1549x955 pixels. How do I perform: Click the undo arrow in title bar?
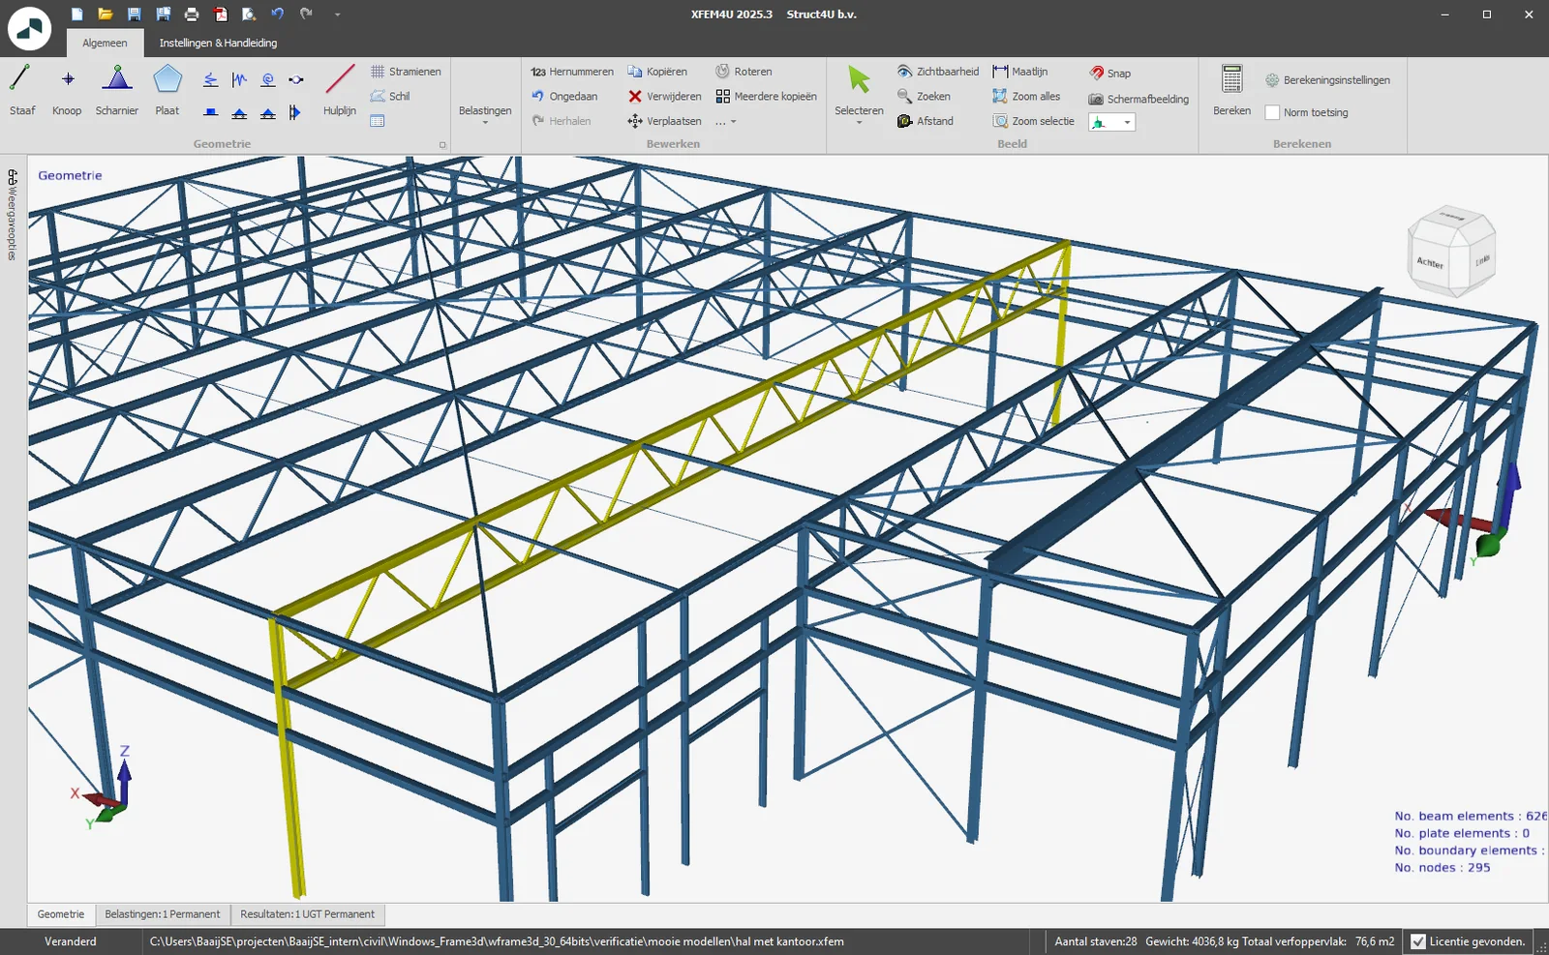[278, 15]
